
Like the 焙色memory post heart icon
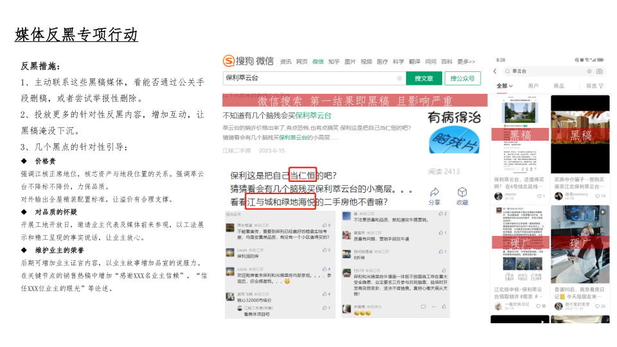point(598,196)
